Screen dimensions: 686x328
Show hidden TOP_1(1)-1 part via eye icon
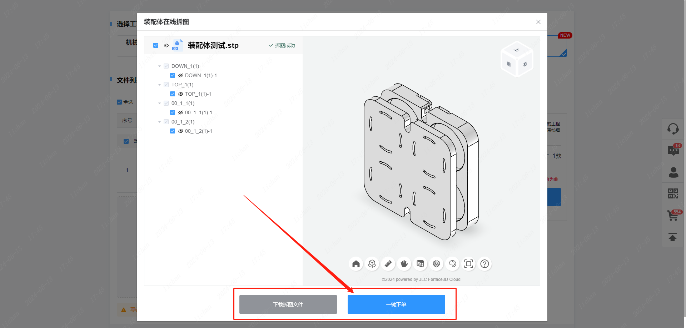(180, 94)
